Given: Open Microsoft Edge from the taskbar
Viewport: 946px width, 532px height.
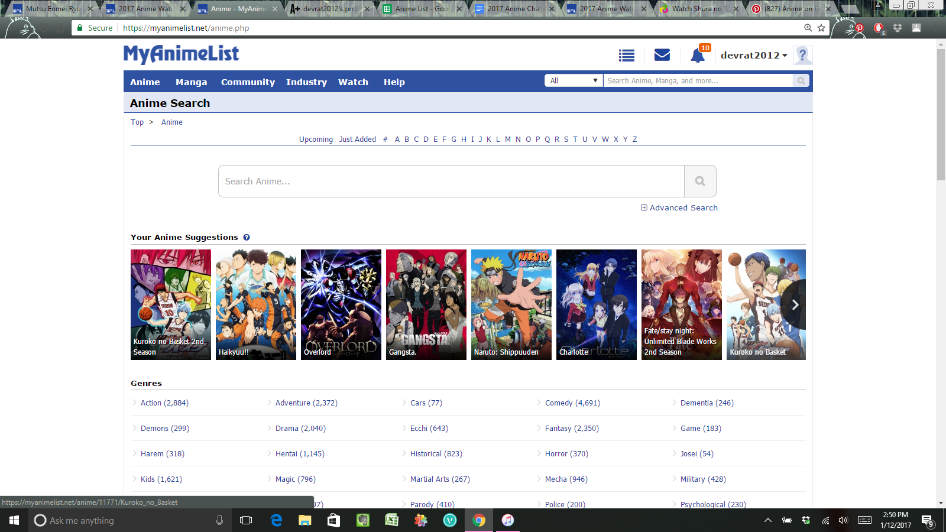Looking at the screenshot, I should (x=276, y=520).
